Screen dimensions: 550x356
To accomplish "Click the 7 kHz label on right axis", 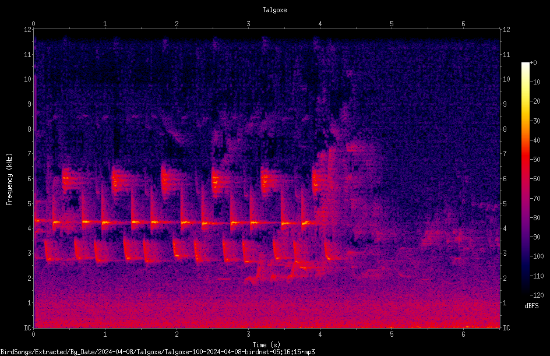I will click(x=505, y=154).
